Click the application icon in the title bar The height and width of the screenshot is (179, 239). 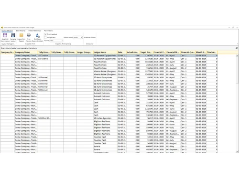tap(2, 28)
